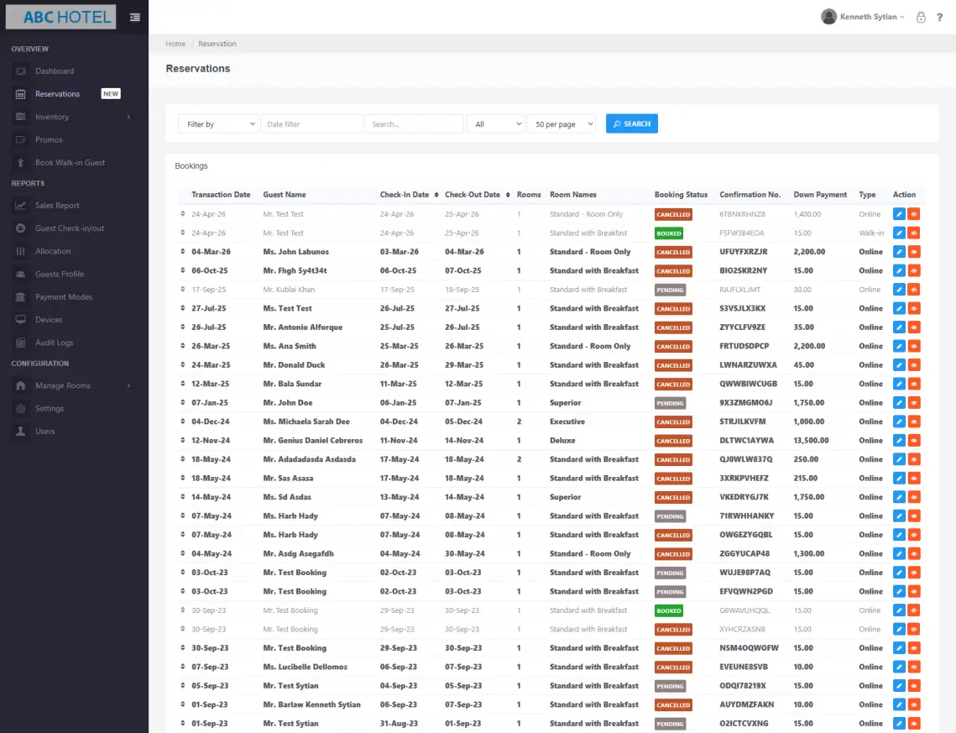Click the NEW badge beside Reservations
This screenshot has height=733, width=956.
click(110, 94)
